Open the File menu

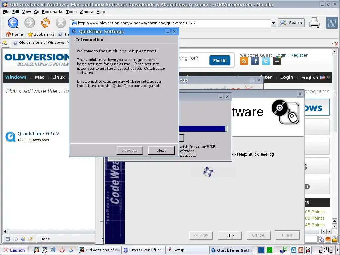pos(6,12)
